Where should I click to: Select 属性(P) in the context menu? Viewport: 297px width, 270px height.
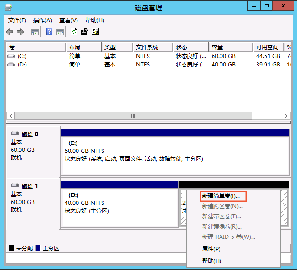(x=211, y=249)
